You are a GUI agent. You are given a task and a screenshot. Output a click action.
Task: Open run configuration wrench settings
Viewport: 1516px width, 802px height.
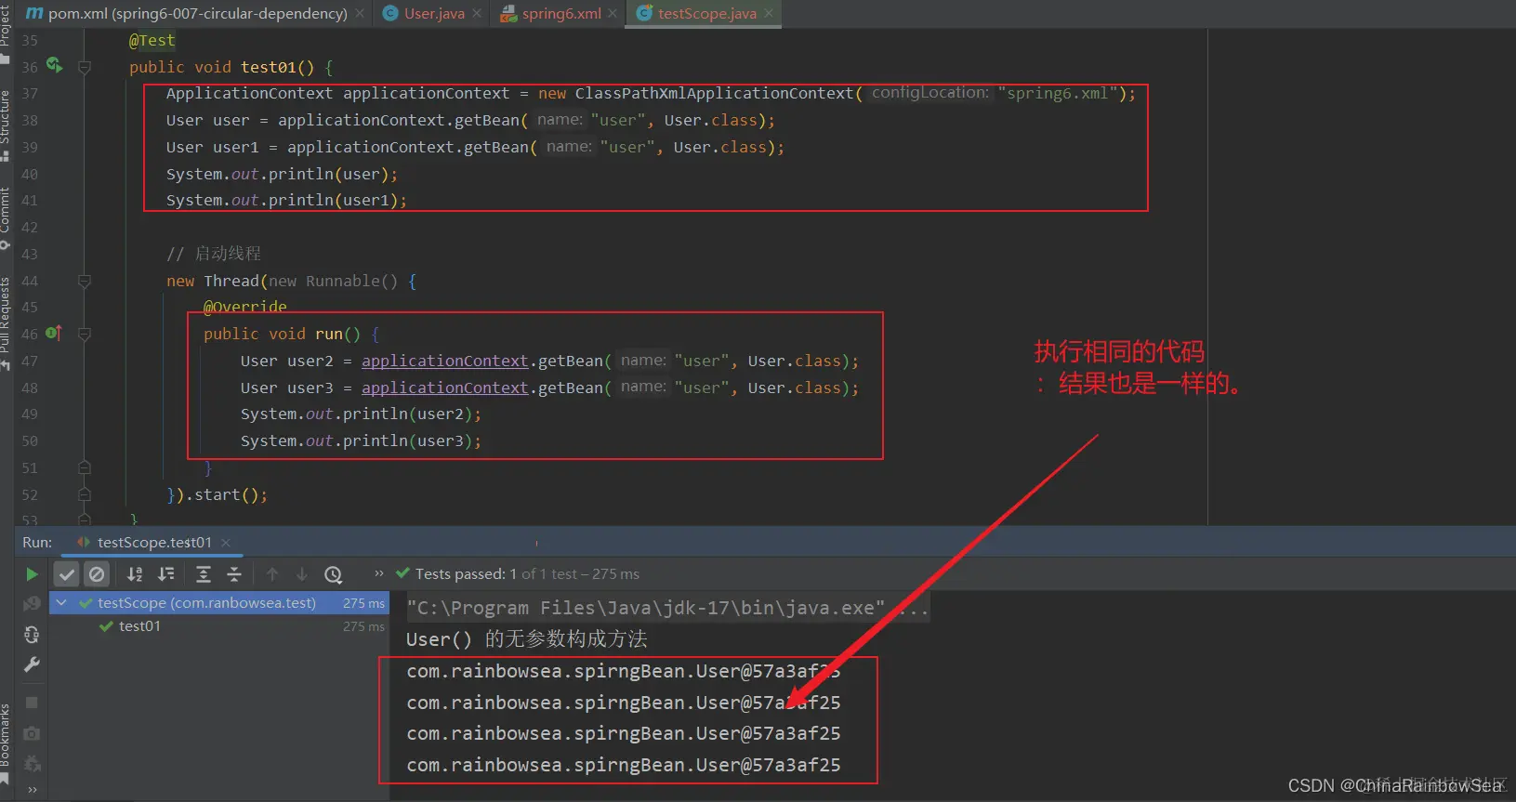click(32, 664)
